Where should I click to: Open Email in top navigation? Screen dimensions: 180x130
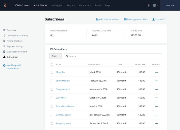coord(98,5)
